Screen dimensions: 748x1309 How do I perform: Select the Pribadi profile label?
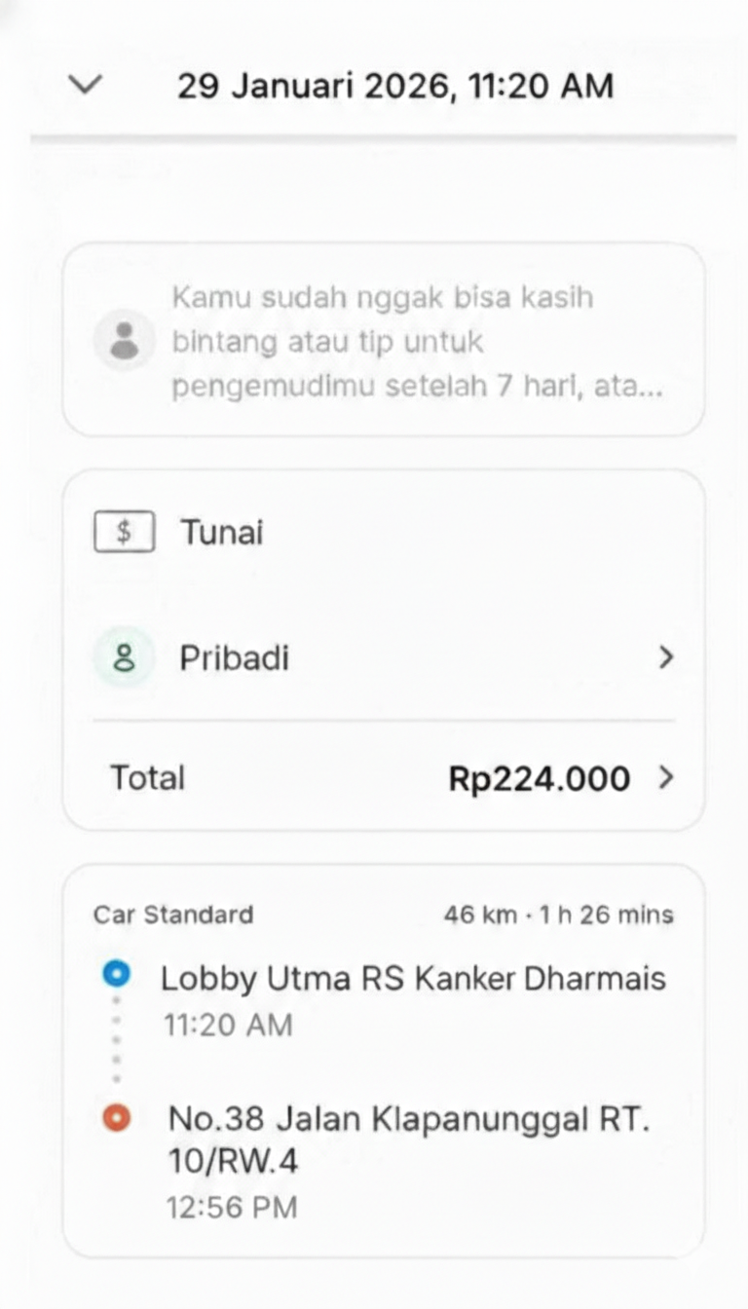point(234,658)
